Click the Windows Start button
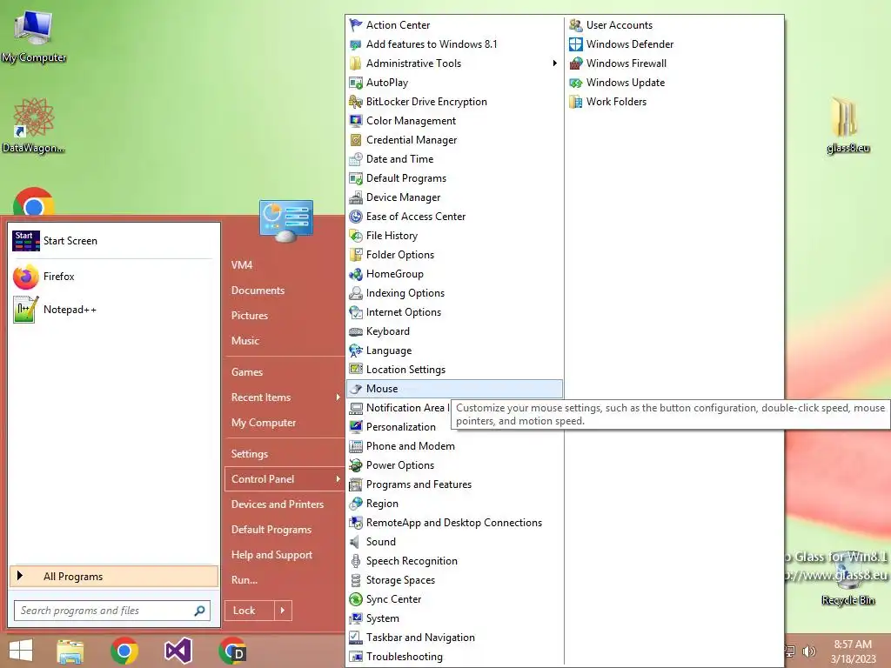891x668 pixels. pos(21,651)
